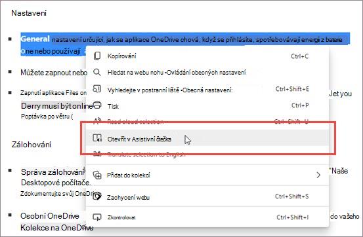Choose Tisk to print the page
Image resolution: width=363 pixels, height=237 pixels.
(x=207, y=106)
